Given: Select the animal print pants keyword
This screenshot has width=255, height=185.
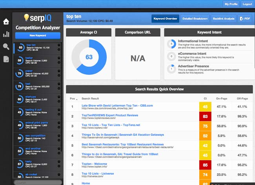Looking at the screenshot, I should [x=36, y=122].
